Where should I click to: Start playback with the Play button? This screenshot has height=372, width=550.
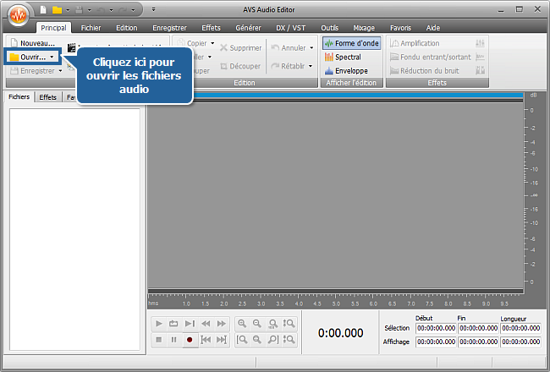(159, 323)
